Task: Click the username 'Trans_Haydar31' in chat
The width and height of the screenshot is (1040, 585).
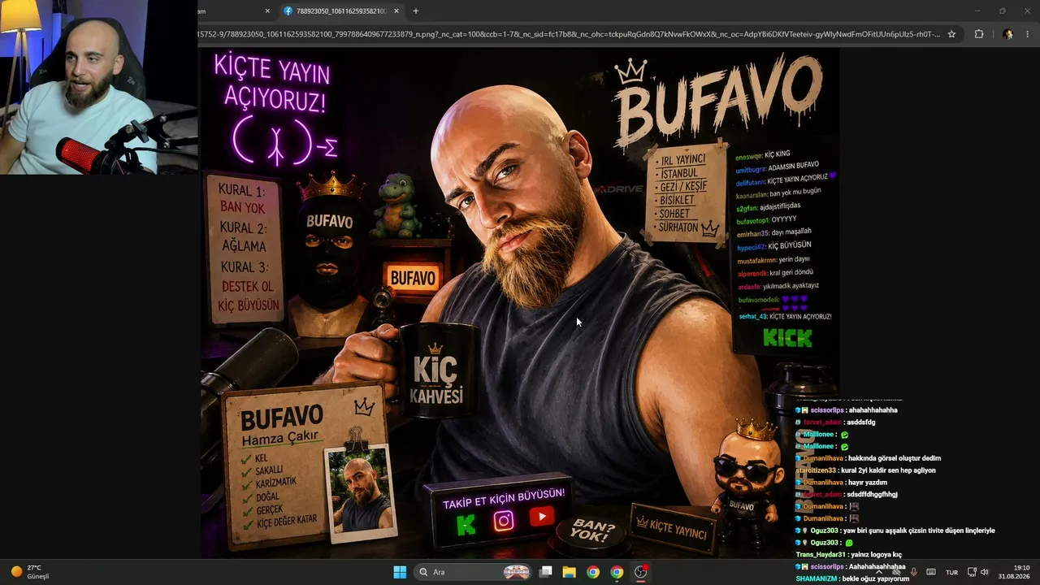Action: point(821,555)
